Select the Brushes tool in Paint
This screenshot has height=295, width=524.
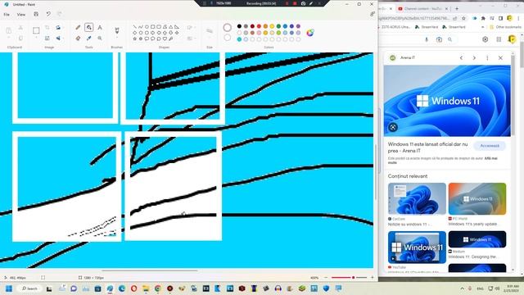click(x=117, y=30)
